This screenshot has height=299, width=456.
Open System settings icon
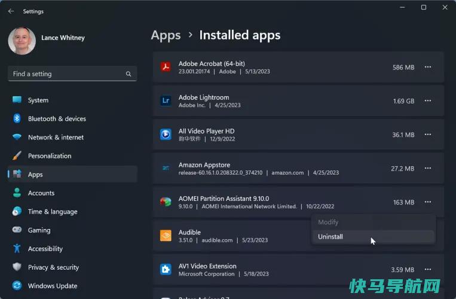tap(17, 100)
